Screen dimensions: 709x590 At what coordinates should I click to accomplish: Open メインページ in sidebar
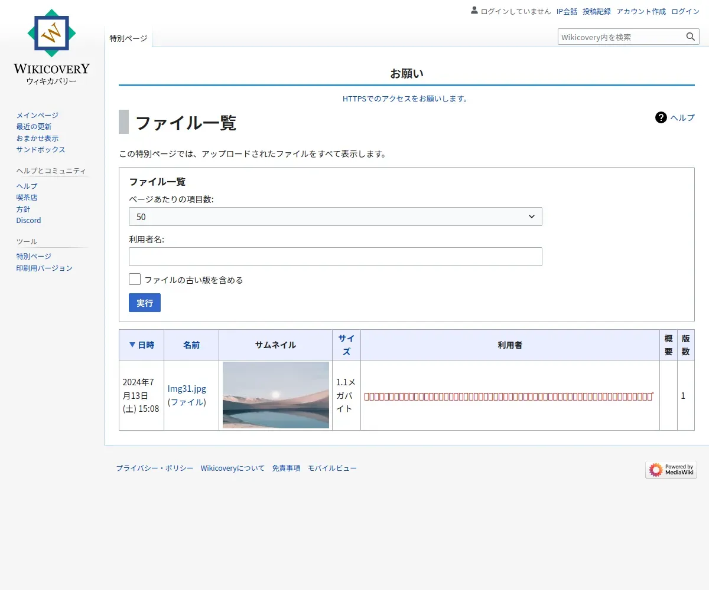coord(37,115)
